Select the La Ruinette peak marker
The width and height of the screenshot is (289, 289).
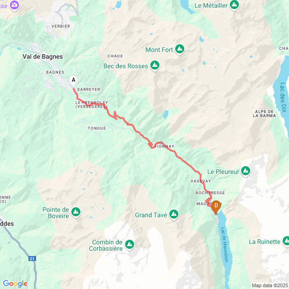pos(286,241)
